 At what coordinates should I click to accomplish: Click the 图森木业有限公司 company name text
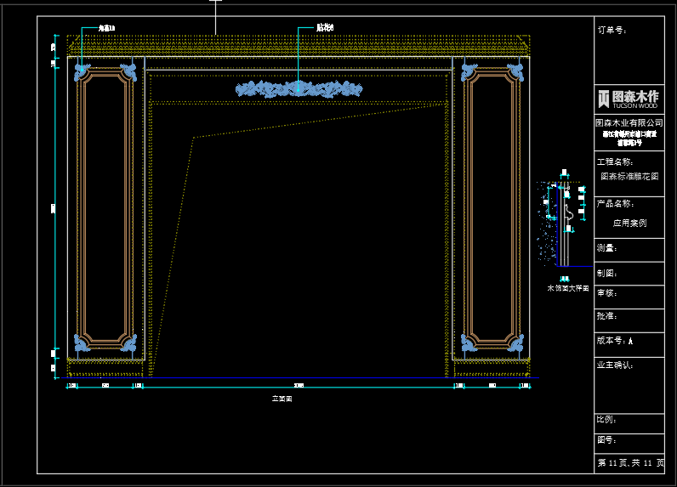pos(628,123)
